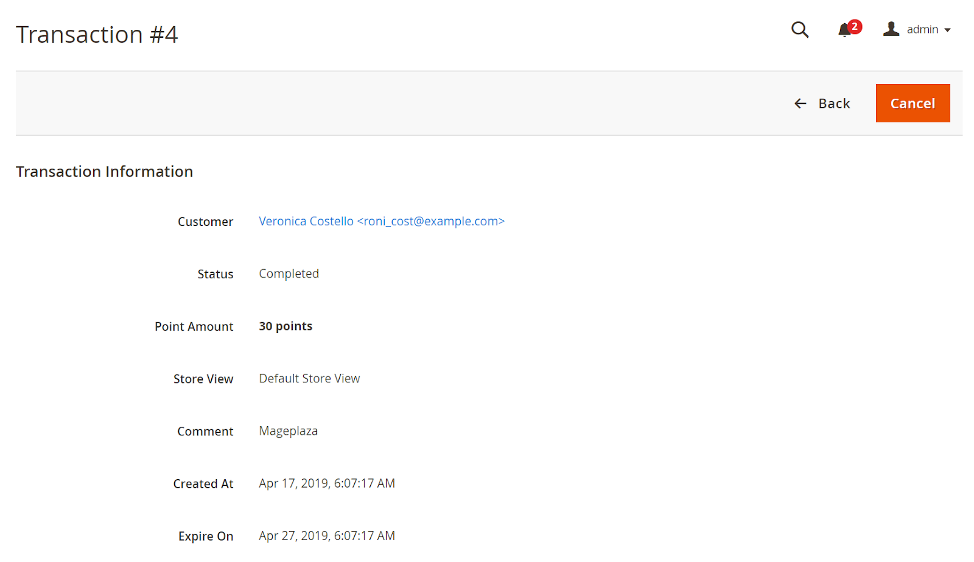Go back using the Back button text

[x=834, y=104]
